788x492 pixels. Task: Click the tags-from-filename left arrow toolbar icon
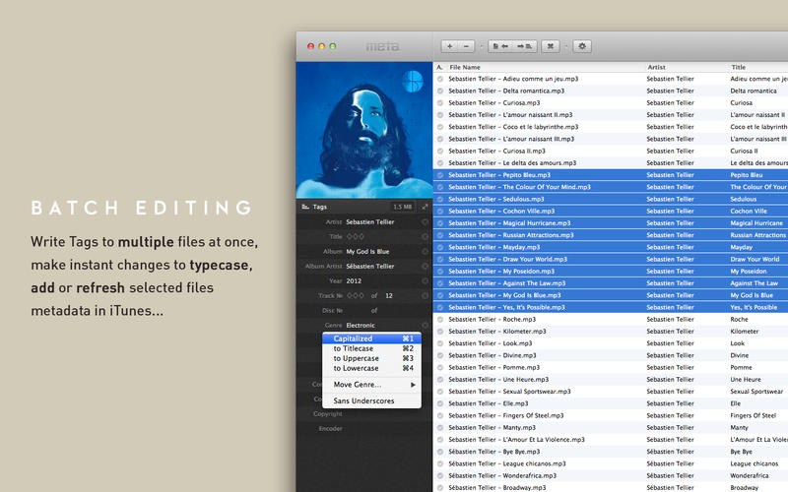(499, 46)
